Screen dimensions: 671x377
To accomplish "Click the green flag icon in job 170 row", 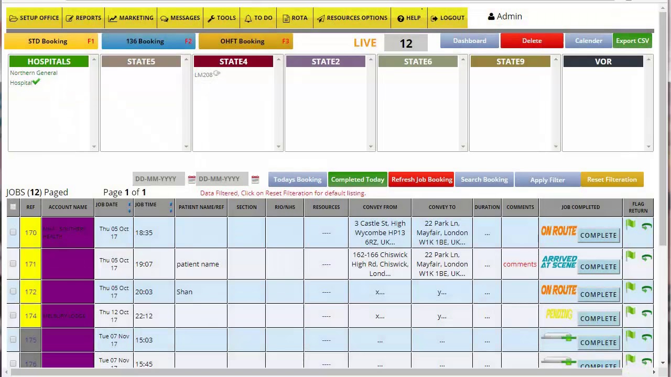I will (x=631, y=225).
